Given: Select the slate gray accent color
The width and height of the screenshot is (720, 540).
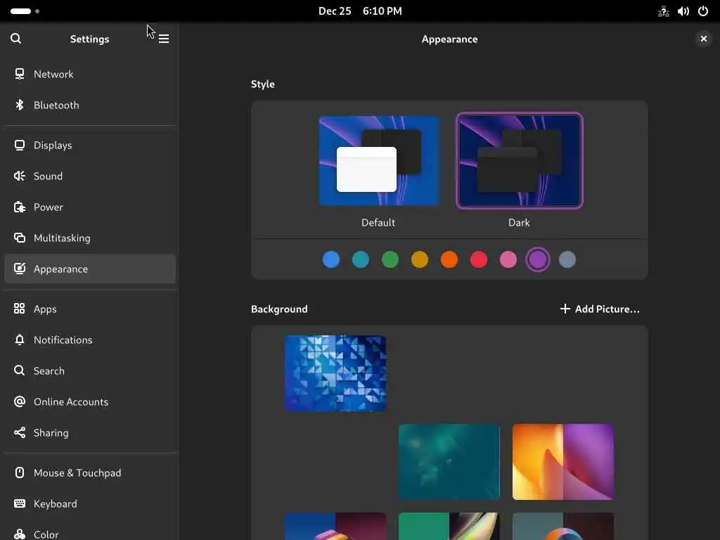Looking at the screenshot, I should (x=567, y=259).
